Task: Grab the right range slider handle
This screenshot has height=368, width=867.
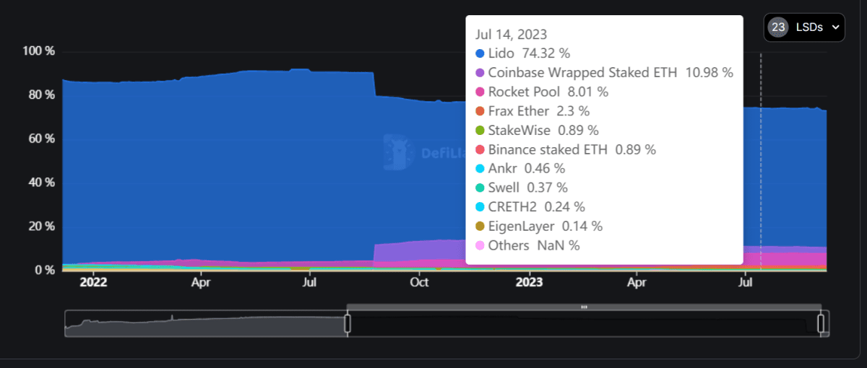Action: click(x=821, y=323)
